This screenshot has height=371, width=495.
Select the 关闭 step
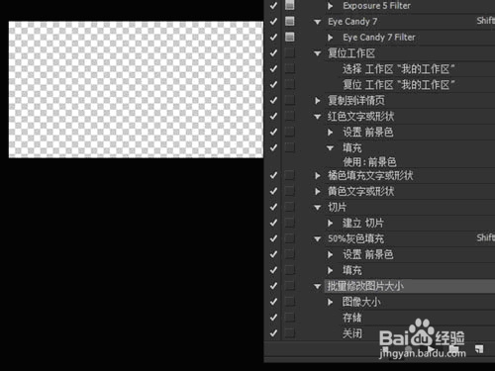coord(352,333)
